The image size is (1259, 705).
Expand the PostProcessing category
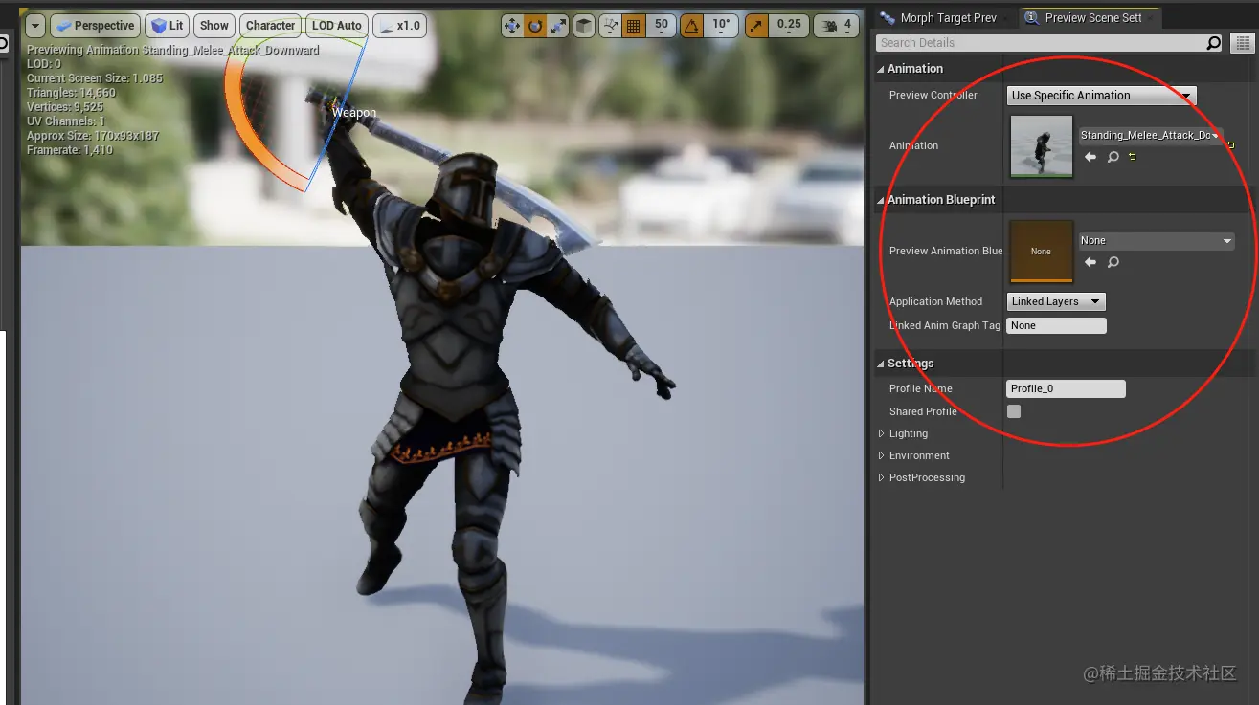882,477
